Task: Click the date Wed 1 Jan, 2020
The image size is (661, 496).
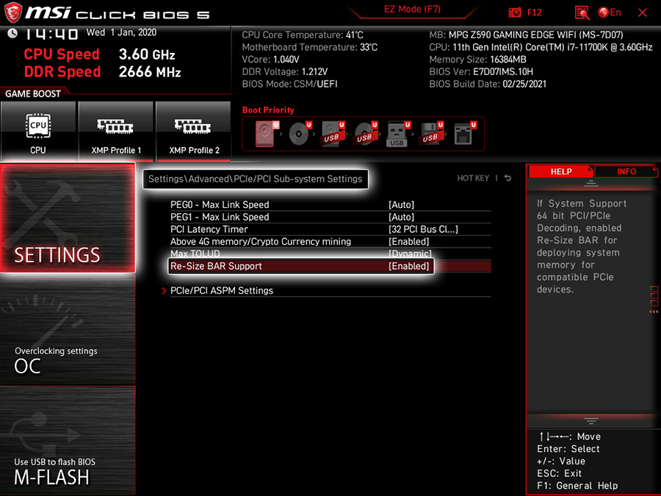Action: [121, 32]
